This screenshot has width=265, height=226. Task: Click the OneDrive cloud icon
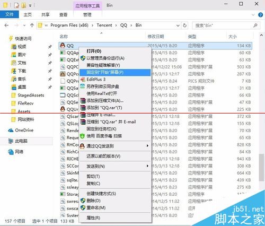11,131
